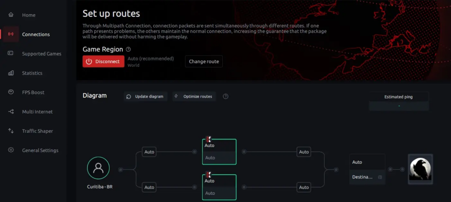Screen dimensions: 451x202
Task: Select the Connections menu item
Action: (36, 34)
